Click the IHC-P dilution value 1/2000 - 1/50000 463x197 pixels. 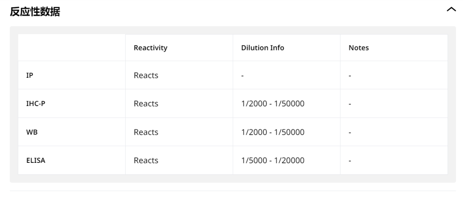pos(273,104)
